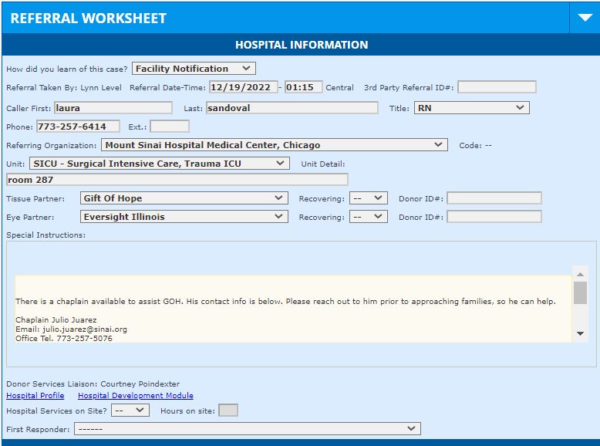Click the referral time field
Viewport: 600px width, 446px height.
[x=303, y=87]
